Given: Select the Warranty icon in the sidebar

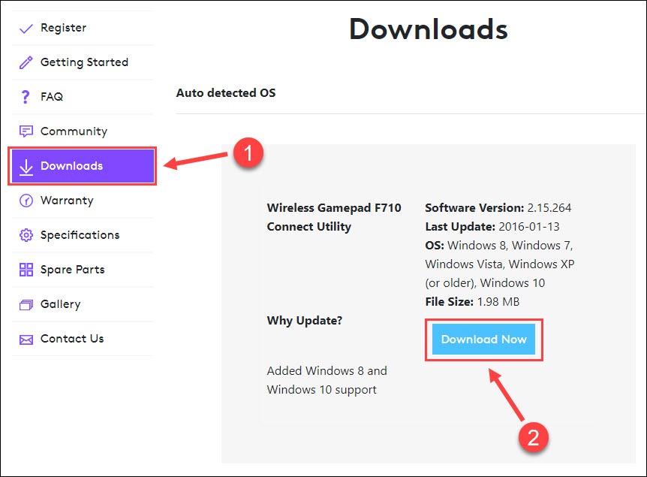Looking at the screenshot, I should tap(26, 201).
